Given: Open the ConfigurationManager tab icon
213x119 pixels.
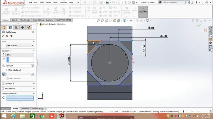Looking at the screenshot, I should click(16, 27).
